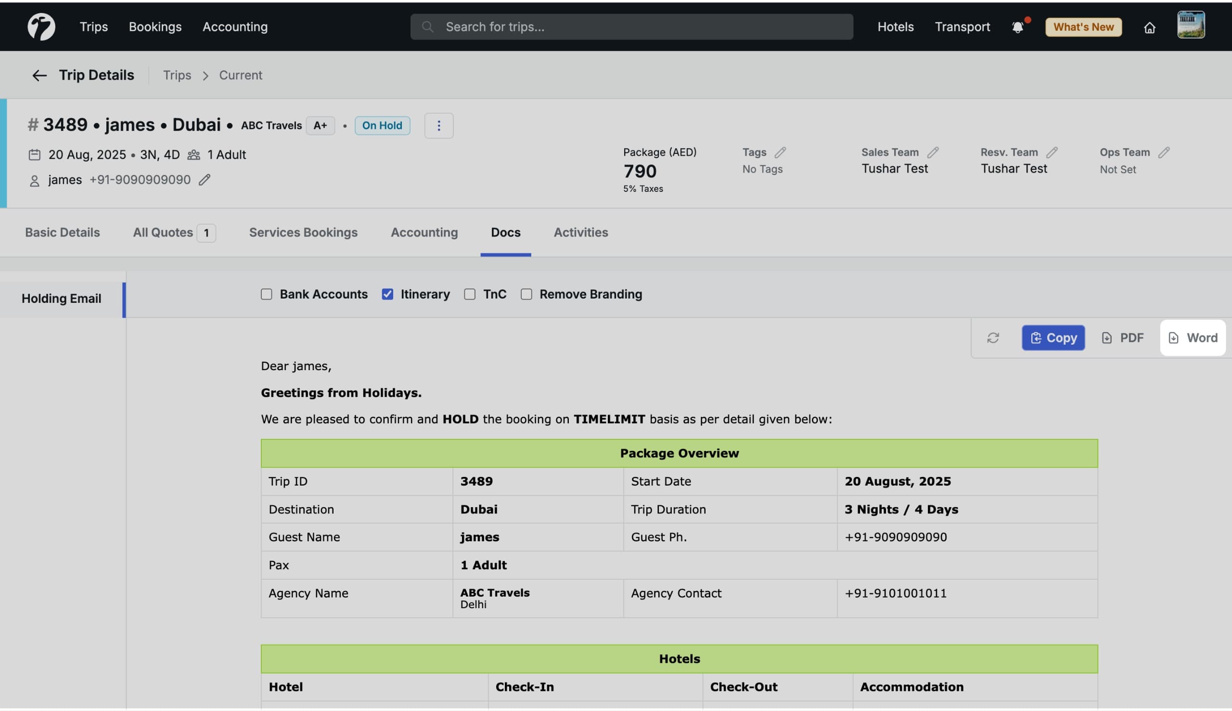The width and height of the screenshot is (1232, 711).
Task: Click the back arrow beside Trip Details
Action: click(39, 75)
